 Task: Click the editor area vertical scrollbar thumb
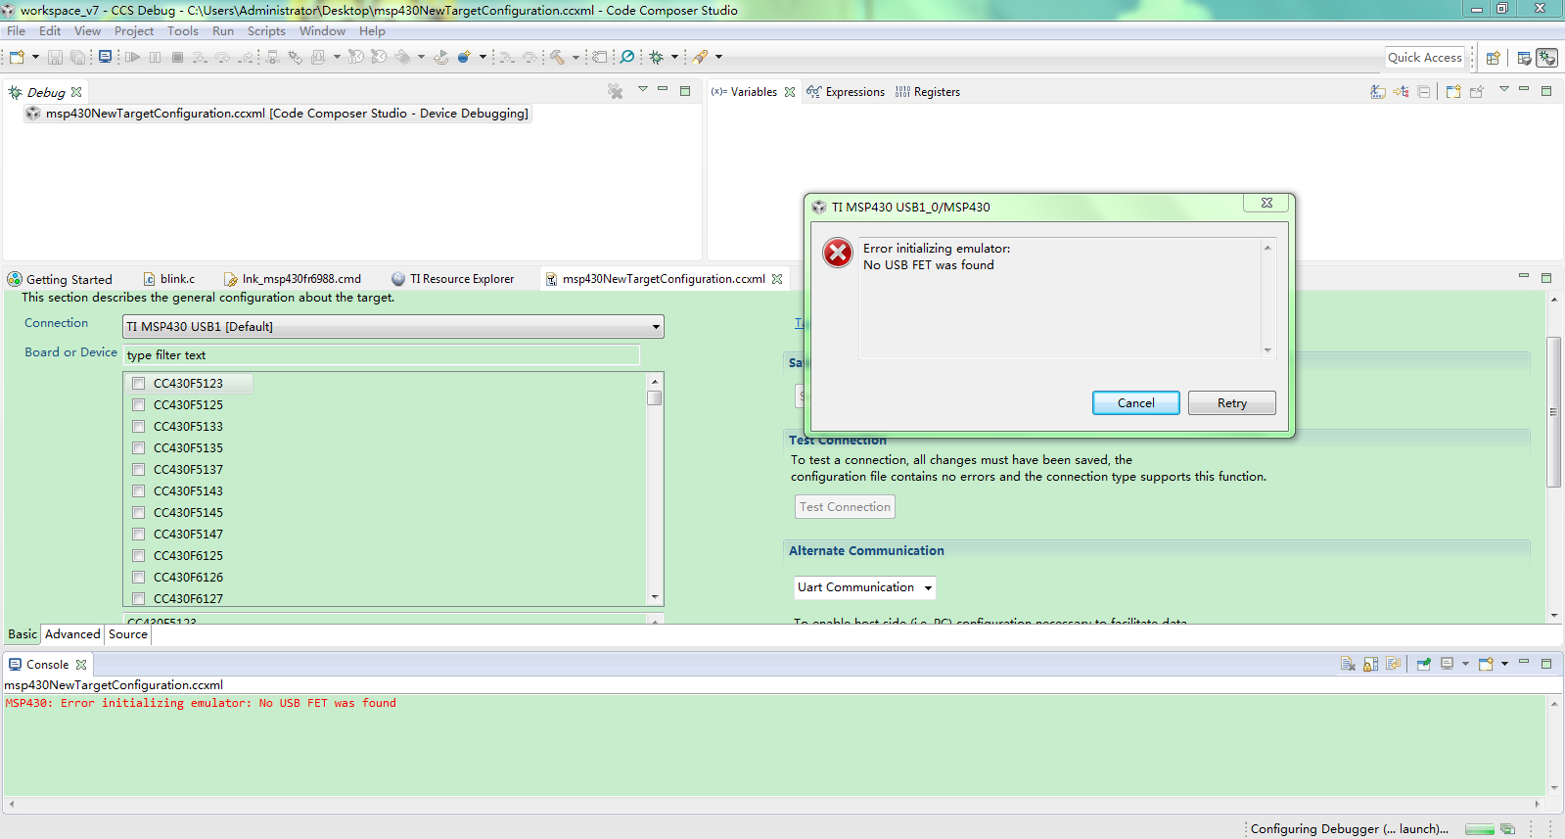(x=1554, y=411)
